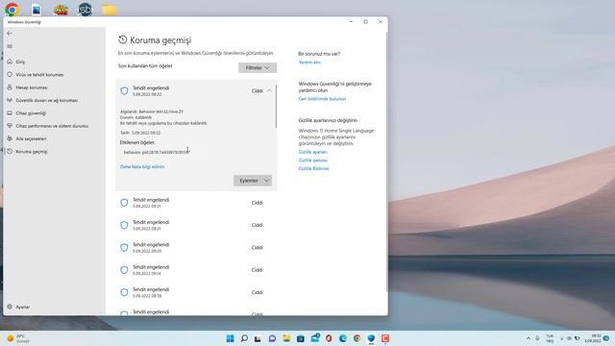The image size is (615, 346).
Task: Open Gizlilik ayarları link
Action: (x=312, y=152)
